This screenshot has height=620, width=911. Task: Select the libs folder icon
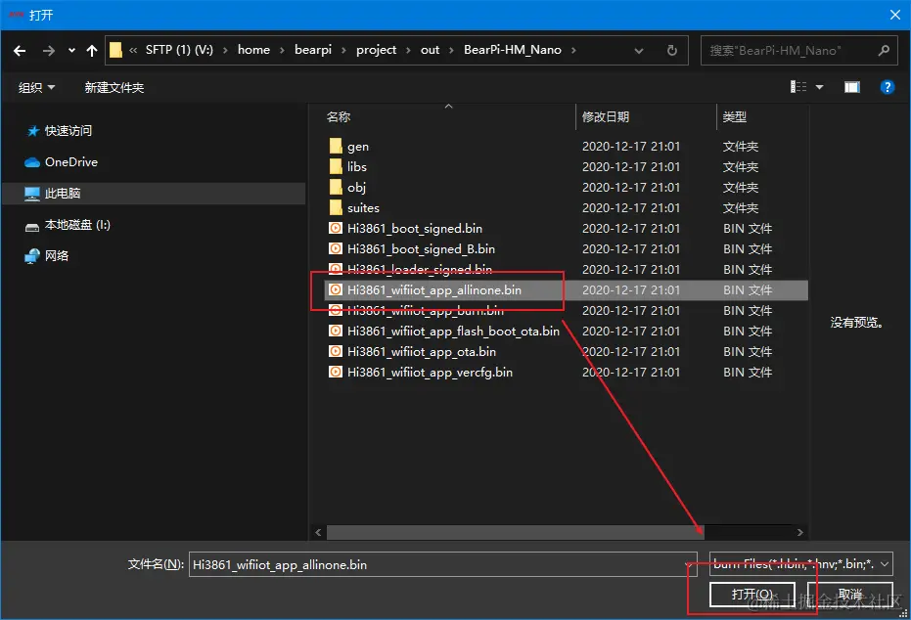pos(336,166)
